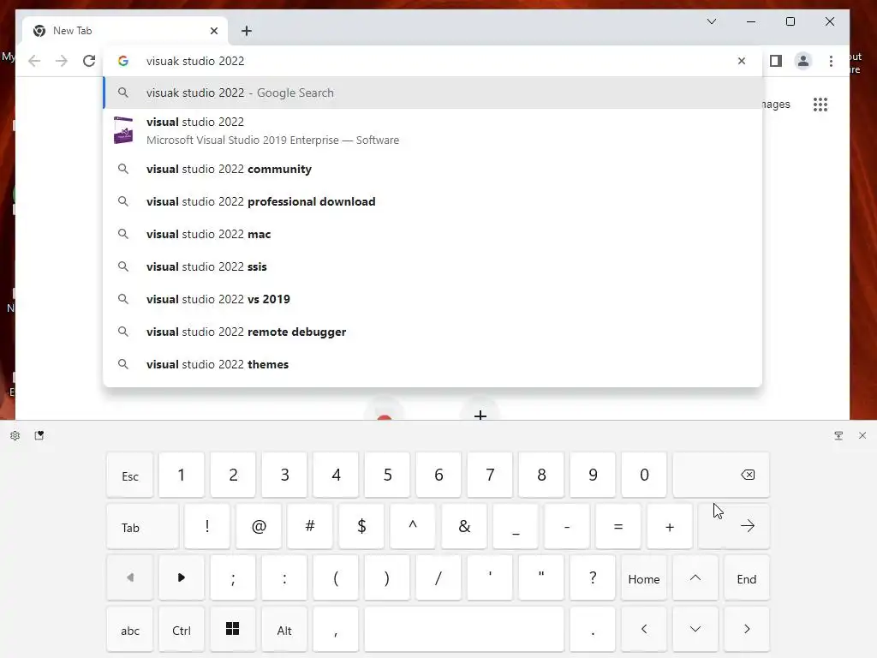Tap the End key on touch keyboard
Image resolution: width=877 pixels, height=658 pixels.
747,578
